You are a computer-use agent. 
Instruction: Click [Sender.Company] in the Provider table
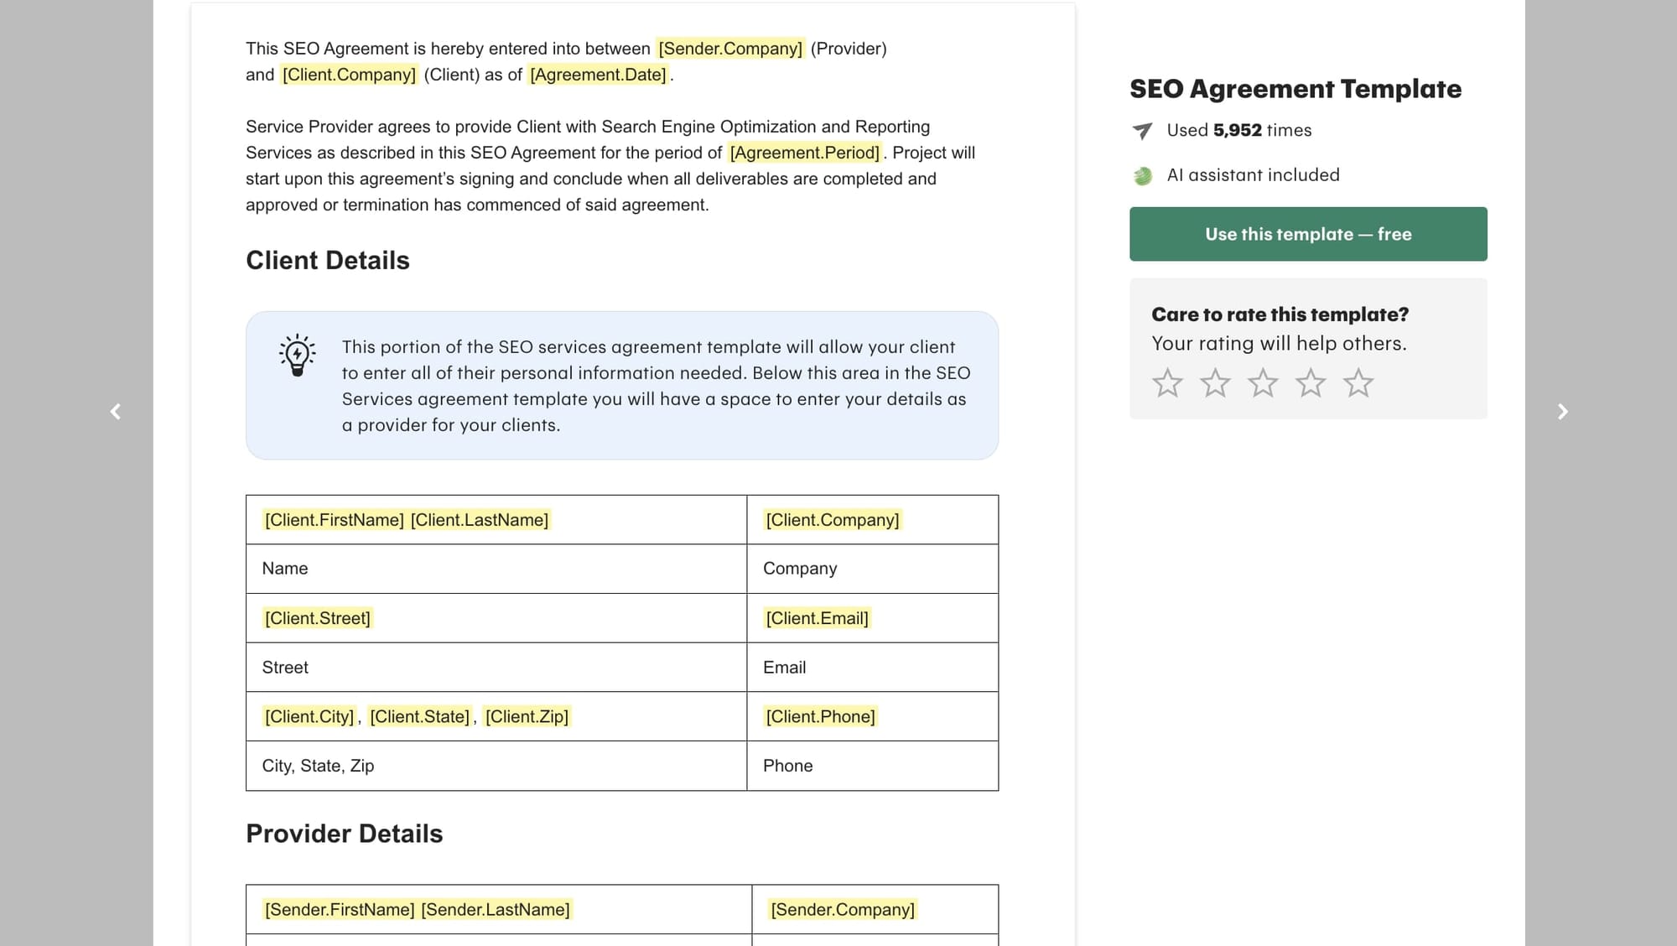842,909
